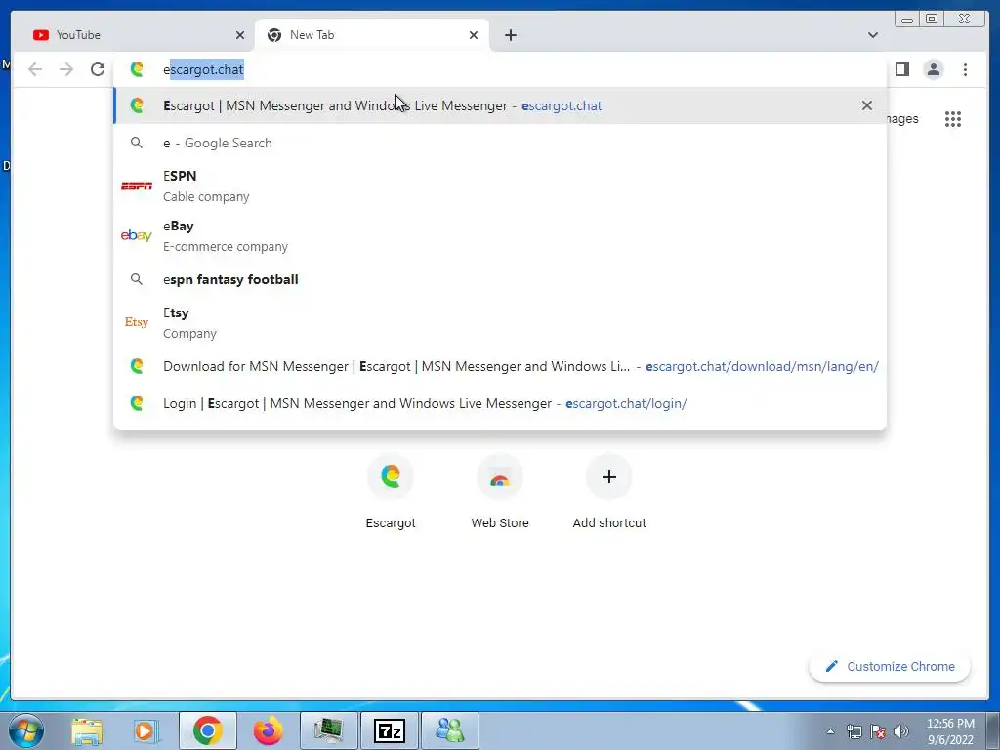Image resolution: width=1000 pixels, height=750 pixels.
Task: Launch Windows Media Player from taskbar
Action: pyautogui.click(x=146, y=730)
